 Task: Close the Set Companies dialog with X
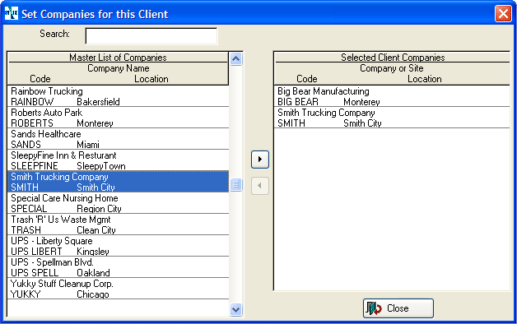pyautogui.click(x=503, y=13)
